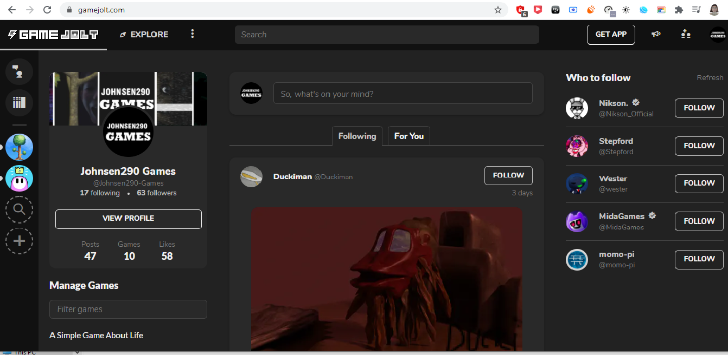Click MidaGames's avatar
728x355 pixels.
[577, 221]
